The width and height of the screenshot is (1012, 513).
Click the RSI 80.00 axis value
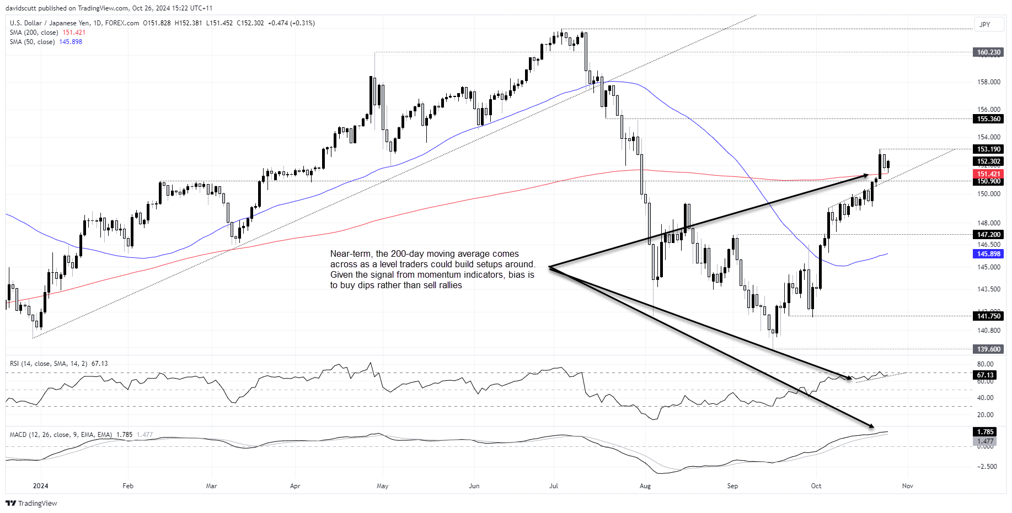(986, 364)
